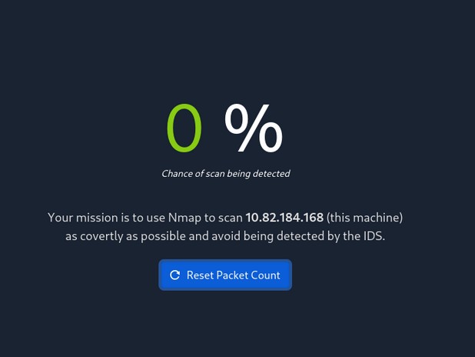Click the "(this machine)" text
Screen dimensions: 475x357
tap(364, 218)
